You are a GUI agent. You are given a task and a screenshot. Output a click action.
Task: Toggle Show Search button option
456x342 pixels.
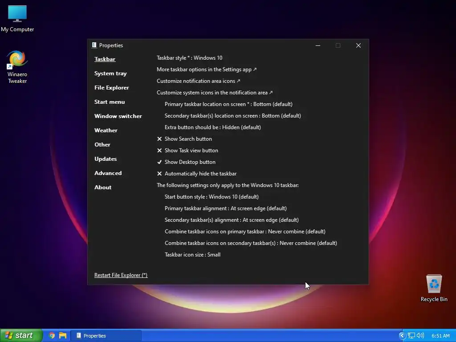(184, 139)
